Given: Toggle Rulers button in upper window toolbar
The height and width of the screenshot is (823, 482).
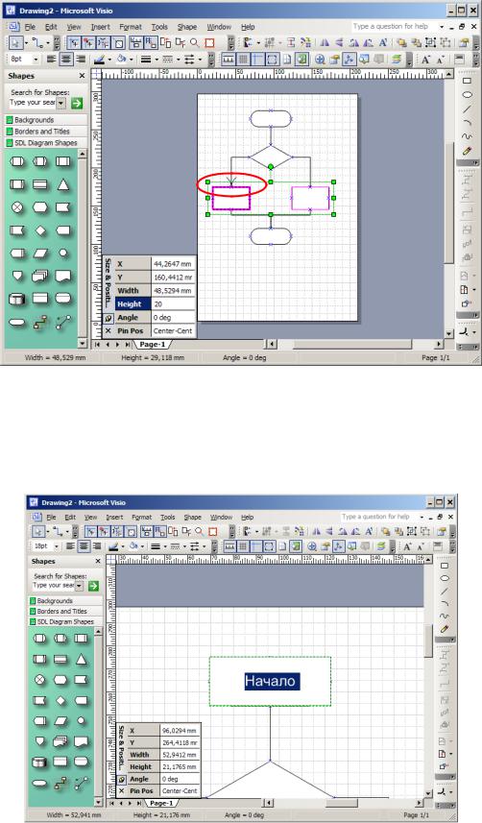Looking at the screenshot, I should [x=229, y=60].
